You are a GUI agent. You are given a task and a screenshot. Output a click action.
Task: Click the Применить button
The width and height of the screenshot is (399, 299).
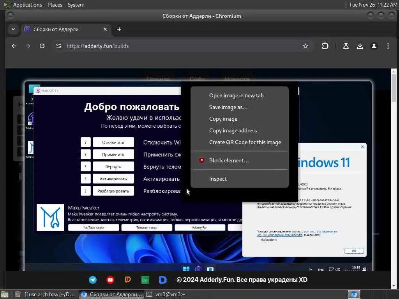pyautogui.click(x=113, y=154)
